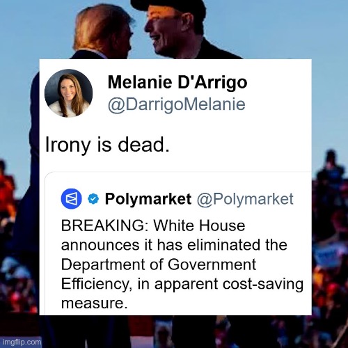
Task: Click the blue verified checkmark badge
Action: pos(93,199)
